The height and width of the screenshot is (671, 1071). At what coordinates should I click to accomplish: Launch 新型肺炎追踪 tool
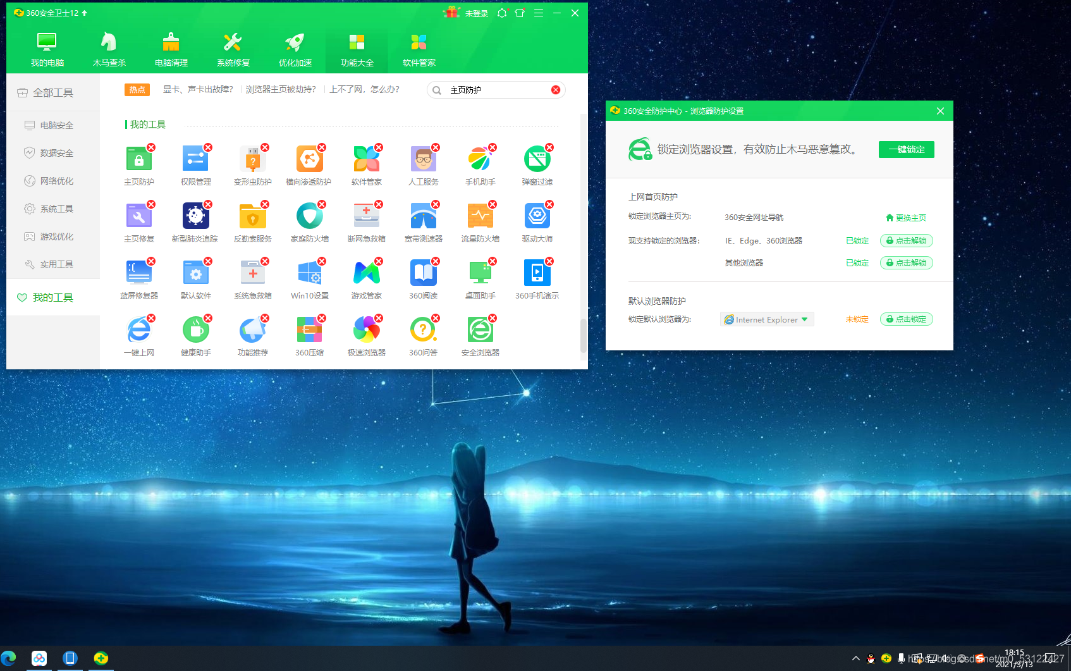click(x=195, y=223)
